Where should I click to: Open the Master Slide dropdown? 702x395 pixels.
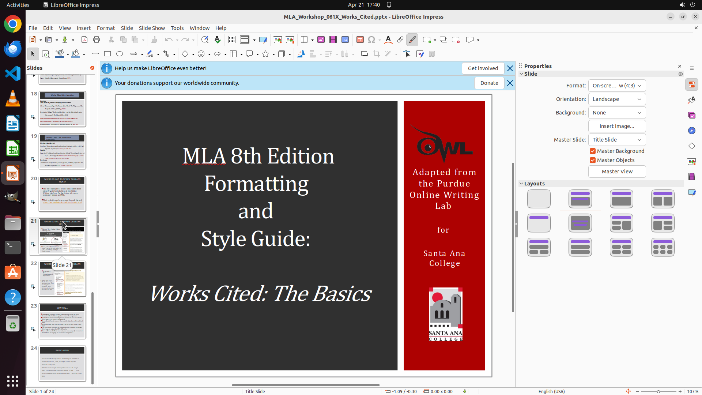coord(617,140)
